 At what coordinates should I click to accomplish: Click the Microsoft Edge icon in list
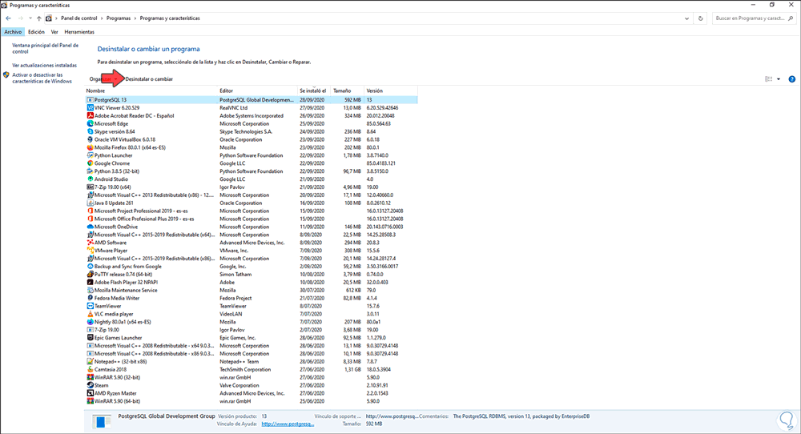91,123
